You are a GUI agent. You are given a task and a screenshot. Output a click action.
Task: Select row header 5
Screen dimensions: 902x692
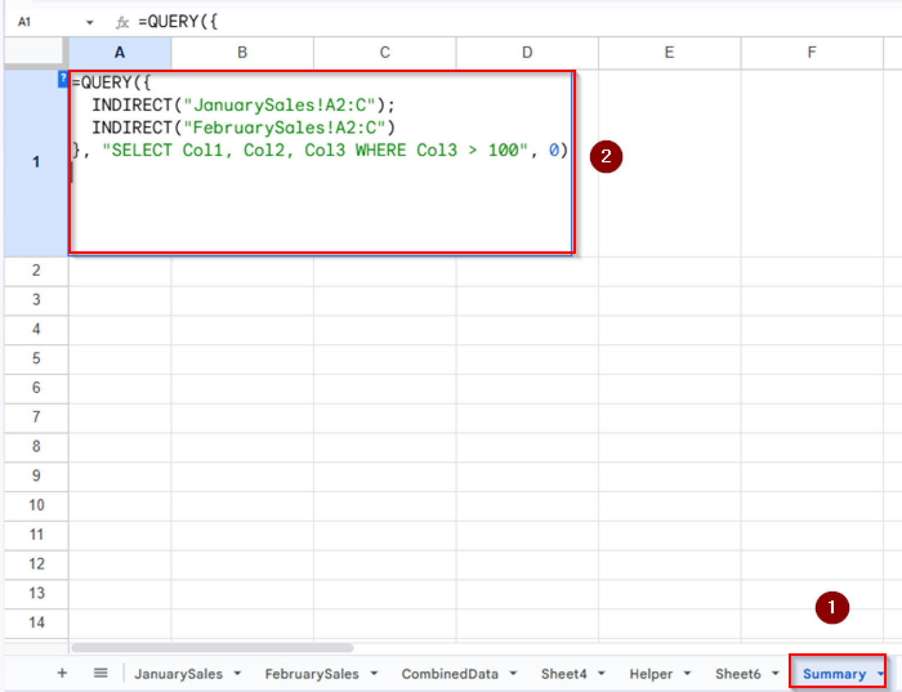pyautogui.click(x=36, y=359)
